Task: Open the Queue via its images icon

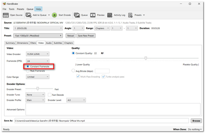Action: pos(77,15)
